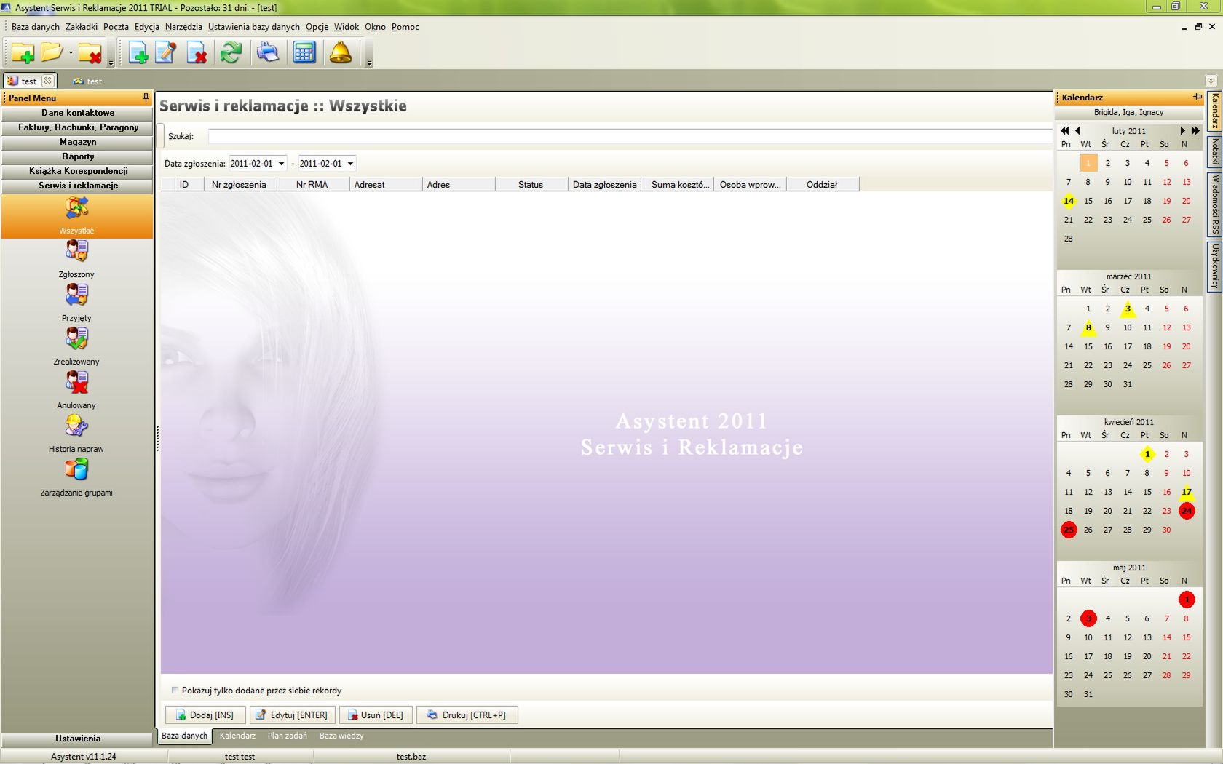Open the Historia napraw icon
The height and width of the screenshot is (764, 1223).
[x=76, y=426]
